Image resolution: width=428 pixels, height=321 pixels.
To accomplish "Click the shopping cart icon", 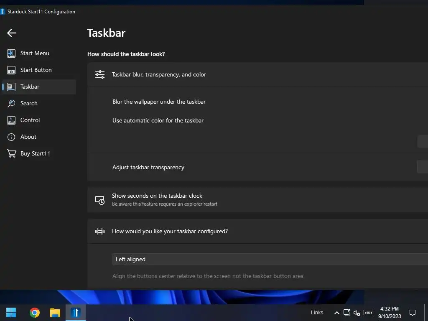I will (x=11, y=153).
